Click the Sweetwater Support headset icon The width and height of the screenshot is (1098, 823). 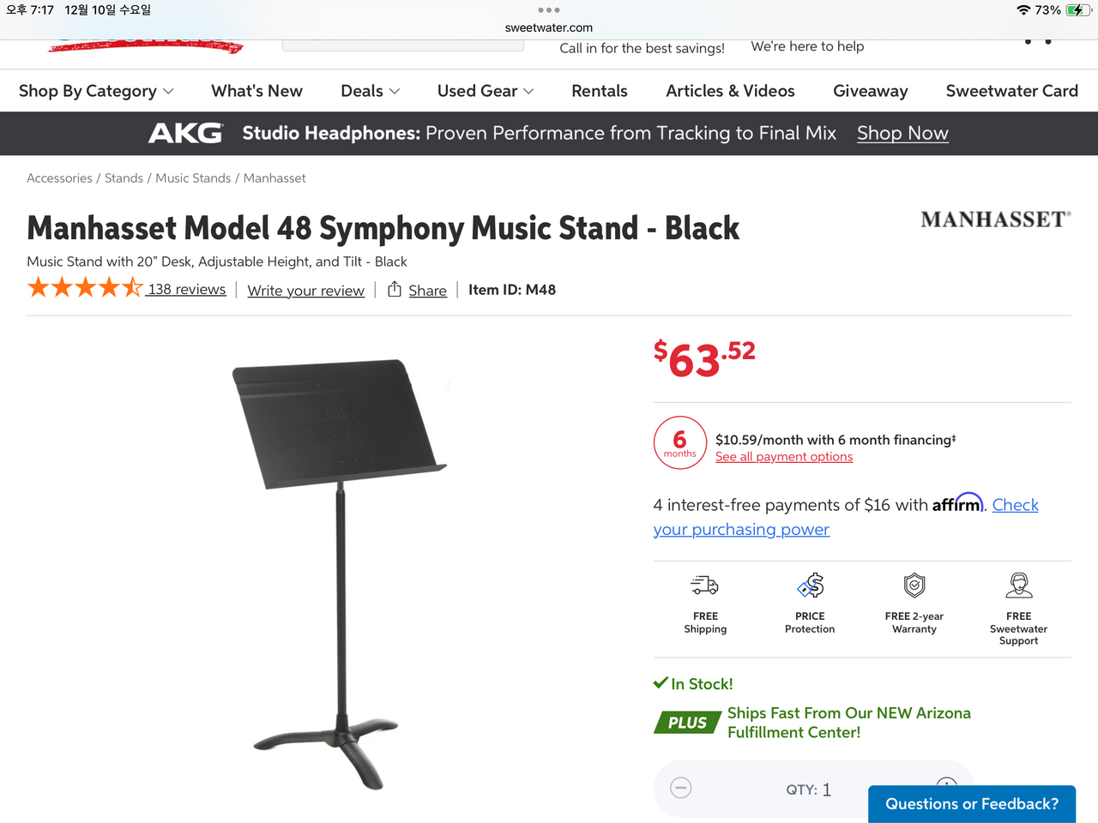coord(1018,586)
